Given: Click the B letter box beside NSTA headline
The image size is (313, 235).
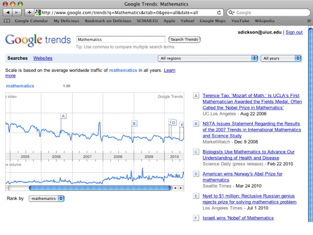Looking at the screenshot, I should pyautogui.click(x=196, y=124).
